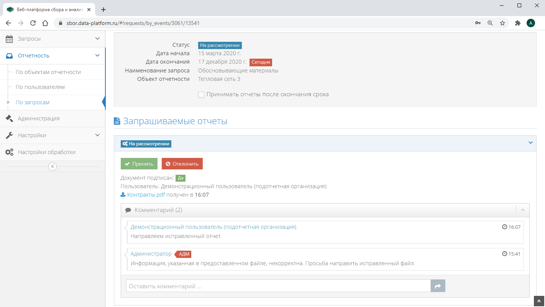Close the Веб-платформа browser tab
Image resolution: width=545 pixels, height=307 pixels.
(x=89, y=10)
